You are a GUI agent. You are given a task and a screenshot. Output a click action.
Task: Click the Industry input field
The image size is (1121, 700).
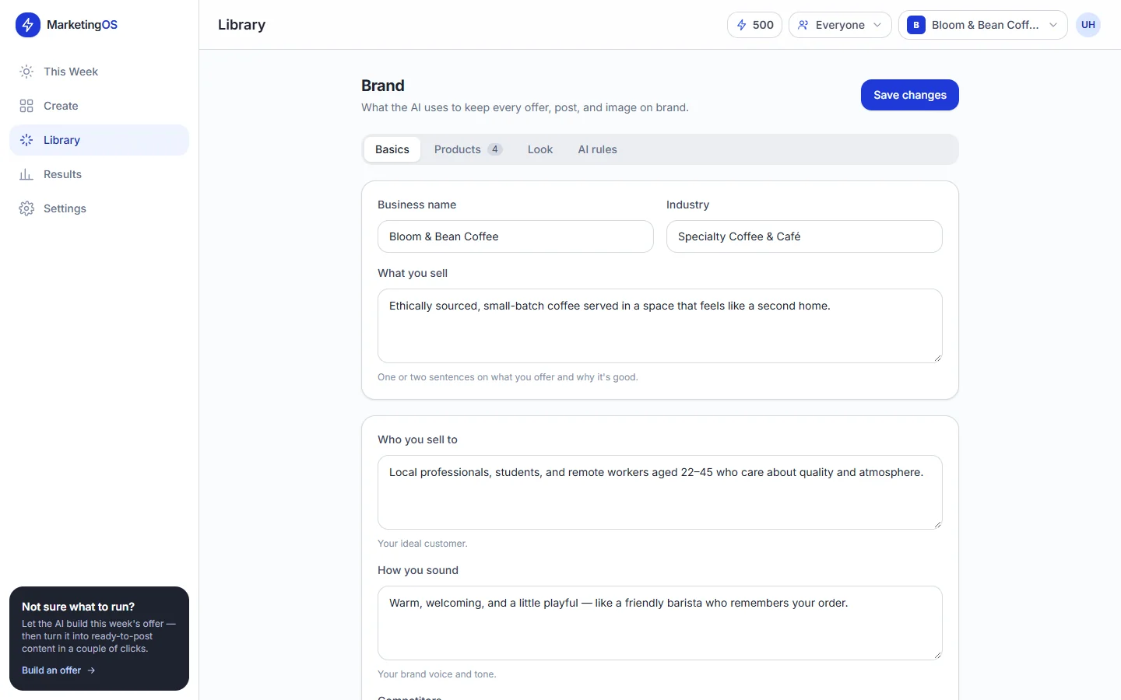point(804,236)
